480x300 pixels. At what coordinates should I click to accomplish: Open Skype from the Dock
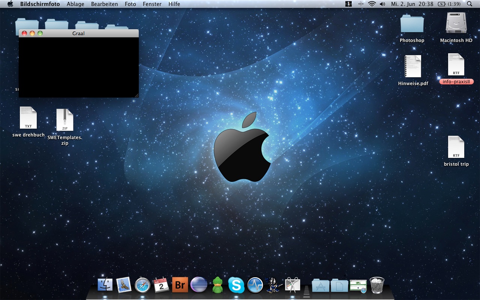tap(236, 285)
